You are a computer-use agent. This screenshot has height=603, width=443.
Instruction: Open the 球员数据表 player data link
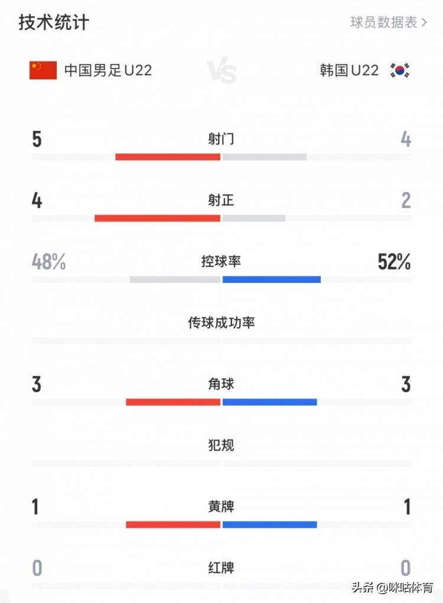[384, 22]
